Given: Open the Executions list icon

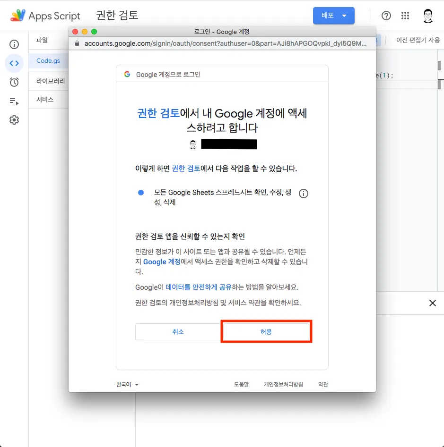Looking at the screenshot, I should click(14, 101).
